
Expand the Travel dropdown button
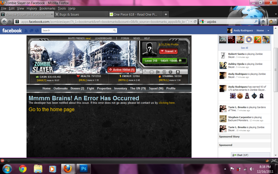click(x=168, y=51)
